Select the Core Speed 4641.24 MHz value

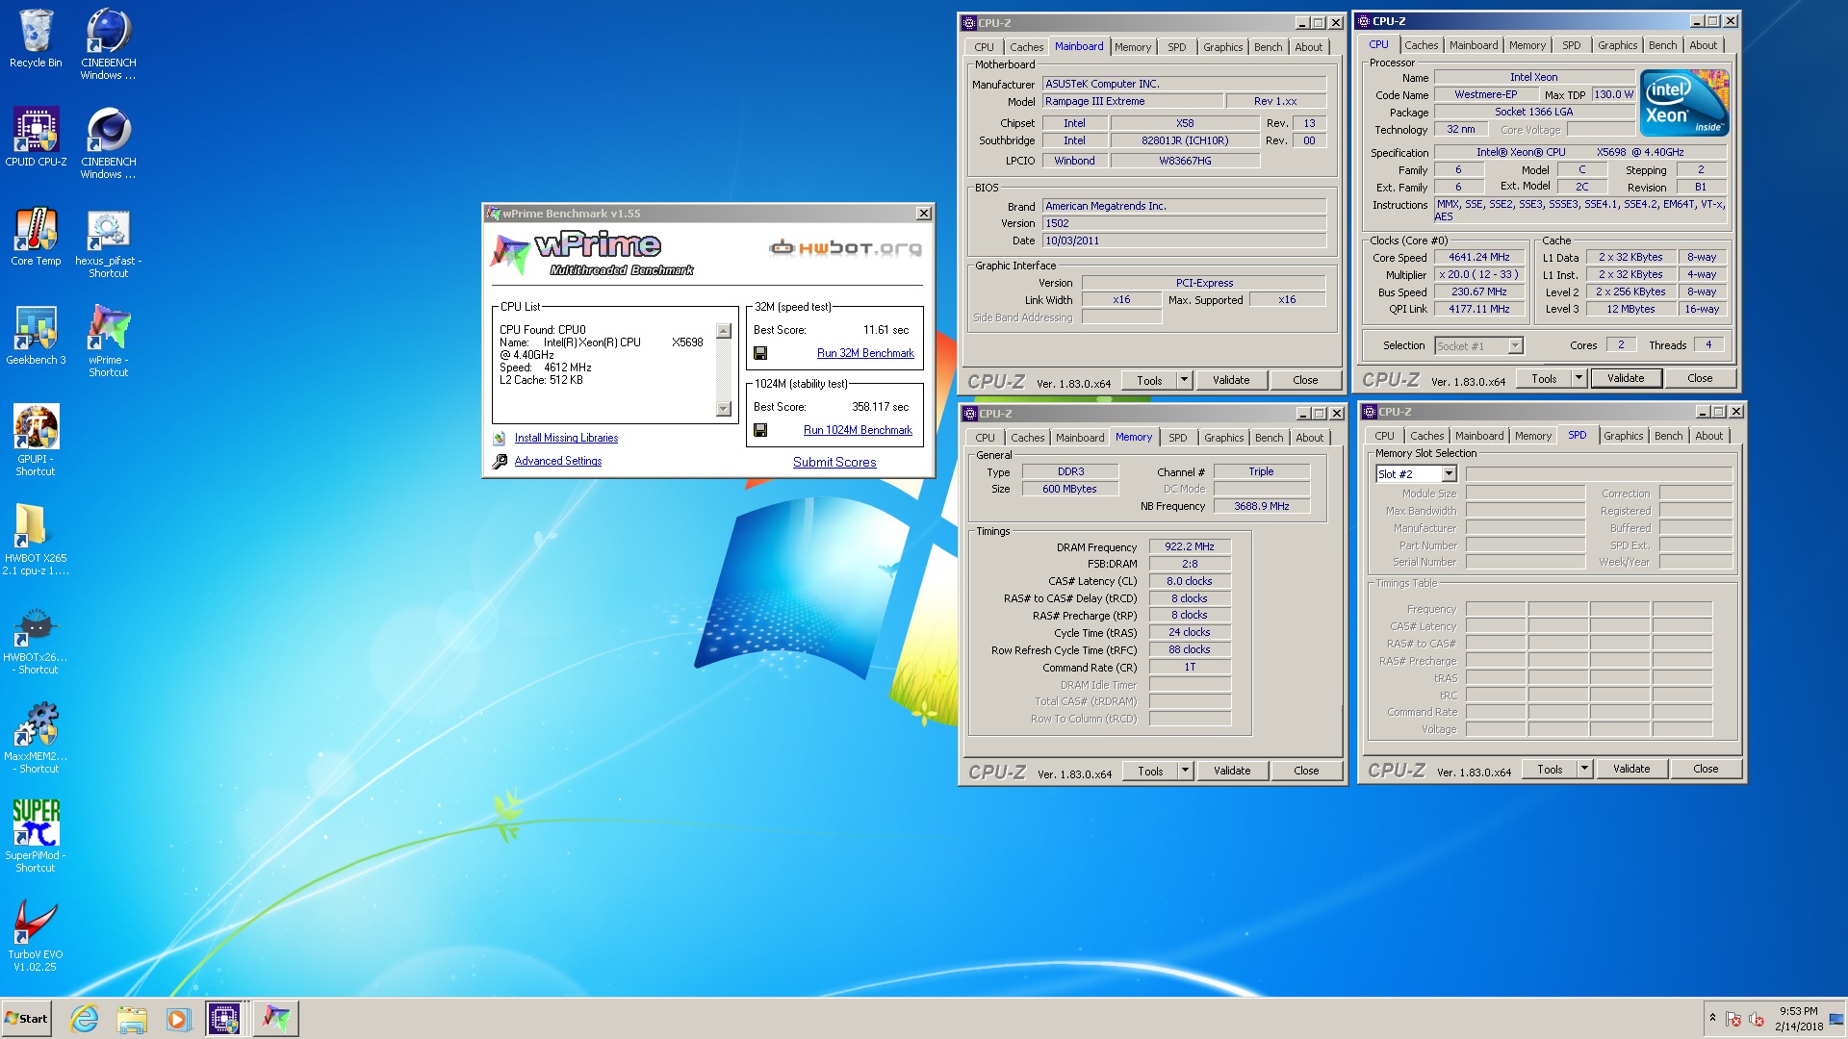(1479, 257)
